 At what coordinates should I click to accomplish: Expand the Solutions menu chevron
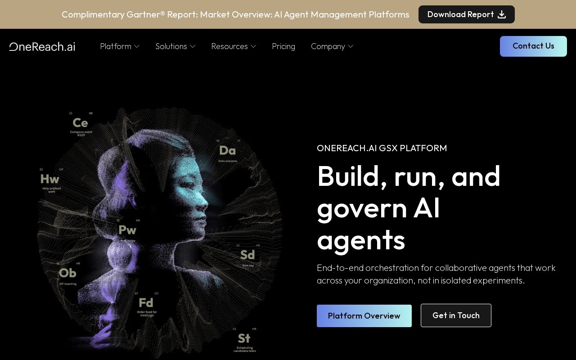tap(193, 46)
